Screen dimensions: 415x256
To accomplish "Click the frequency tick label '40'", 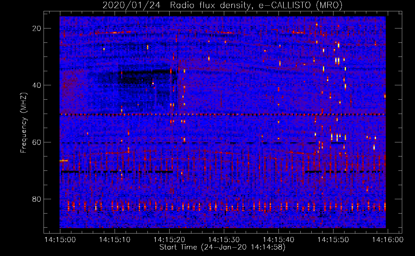I will [37, 85].
